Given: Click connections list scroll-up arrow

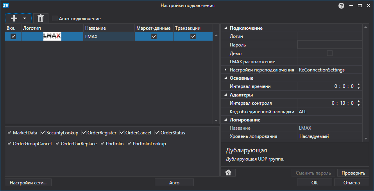Looking at the screenshot, I should click(x=216, y=36).
